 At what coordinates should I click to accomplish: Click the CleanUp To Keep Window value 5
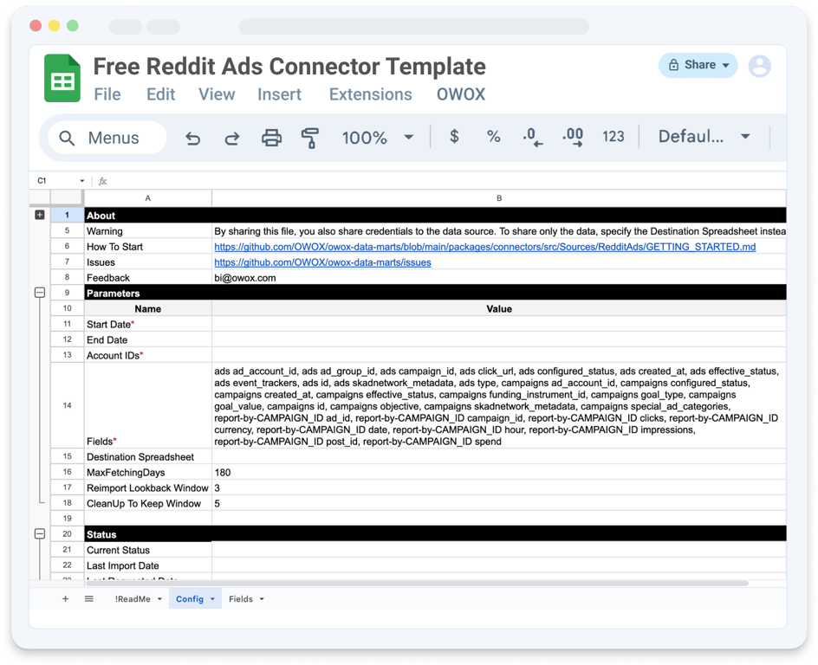[x=499, y=503]
